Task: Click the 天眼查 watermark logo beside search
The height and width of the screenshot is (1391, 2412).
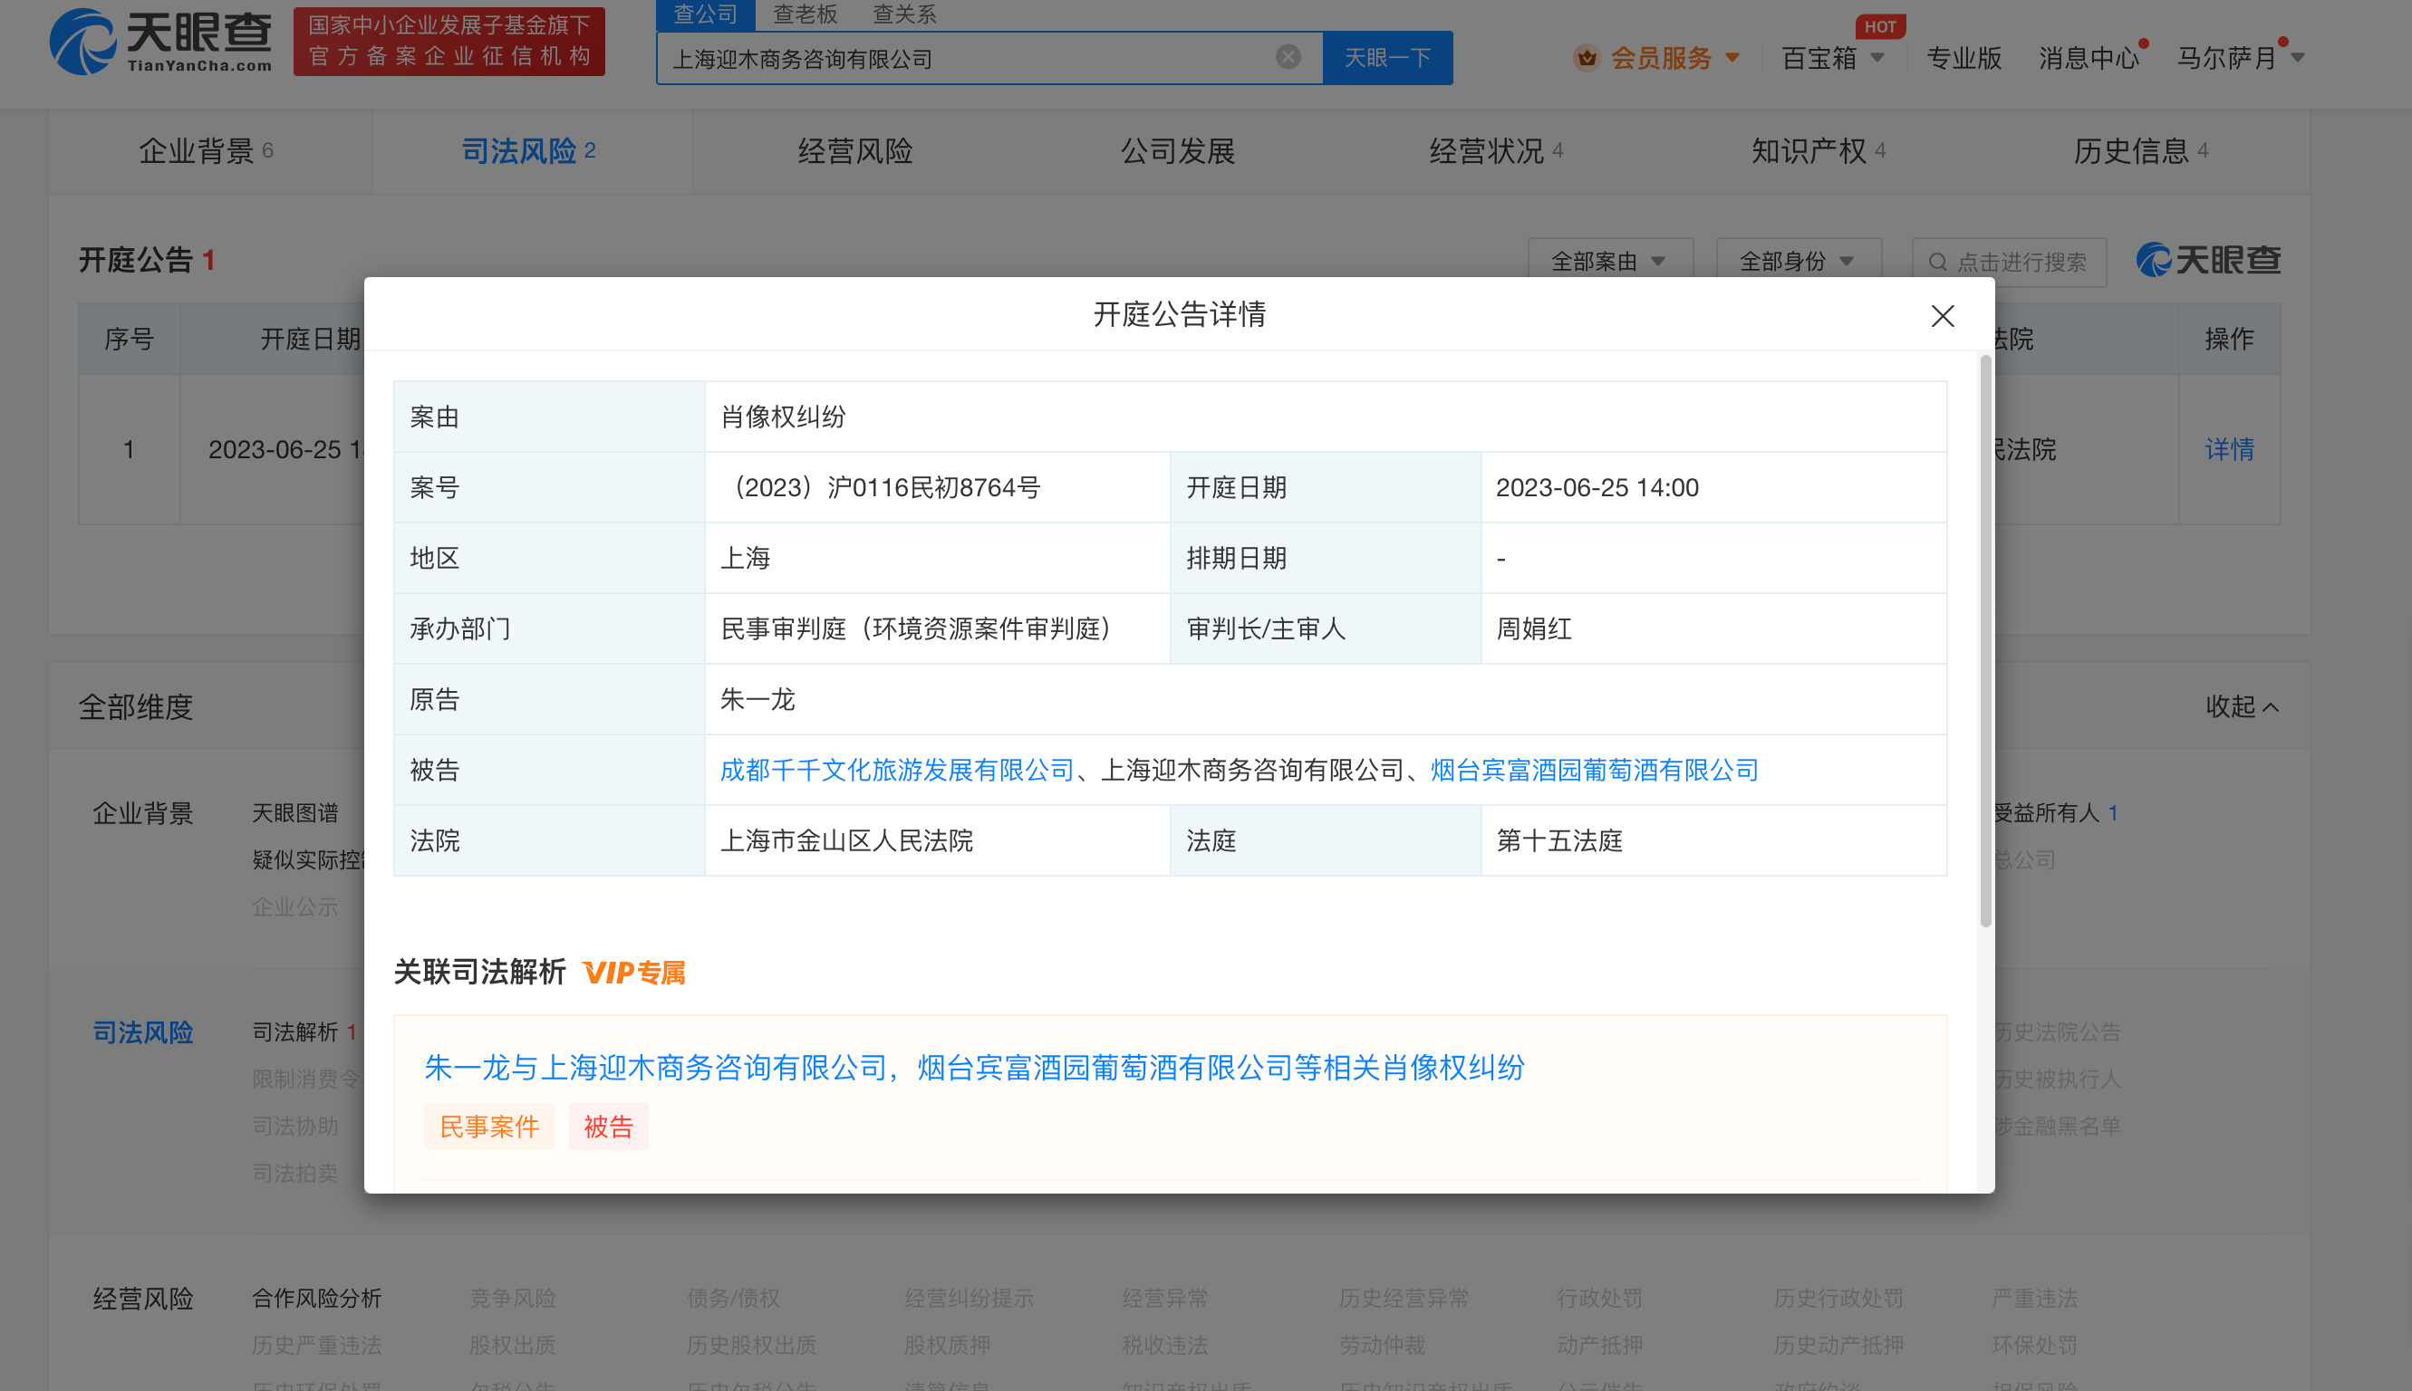Action: tap(2207, 260)
